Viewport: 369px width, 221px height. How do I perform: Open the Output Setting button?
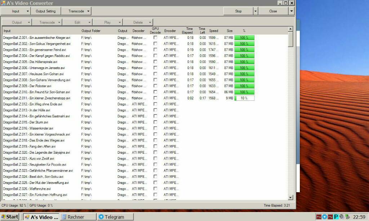coord(45,11)
